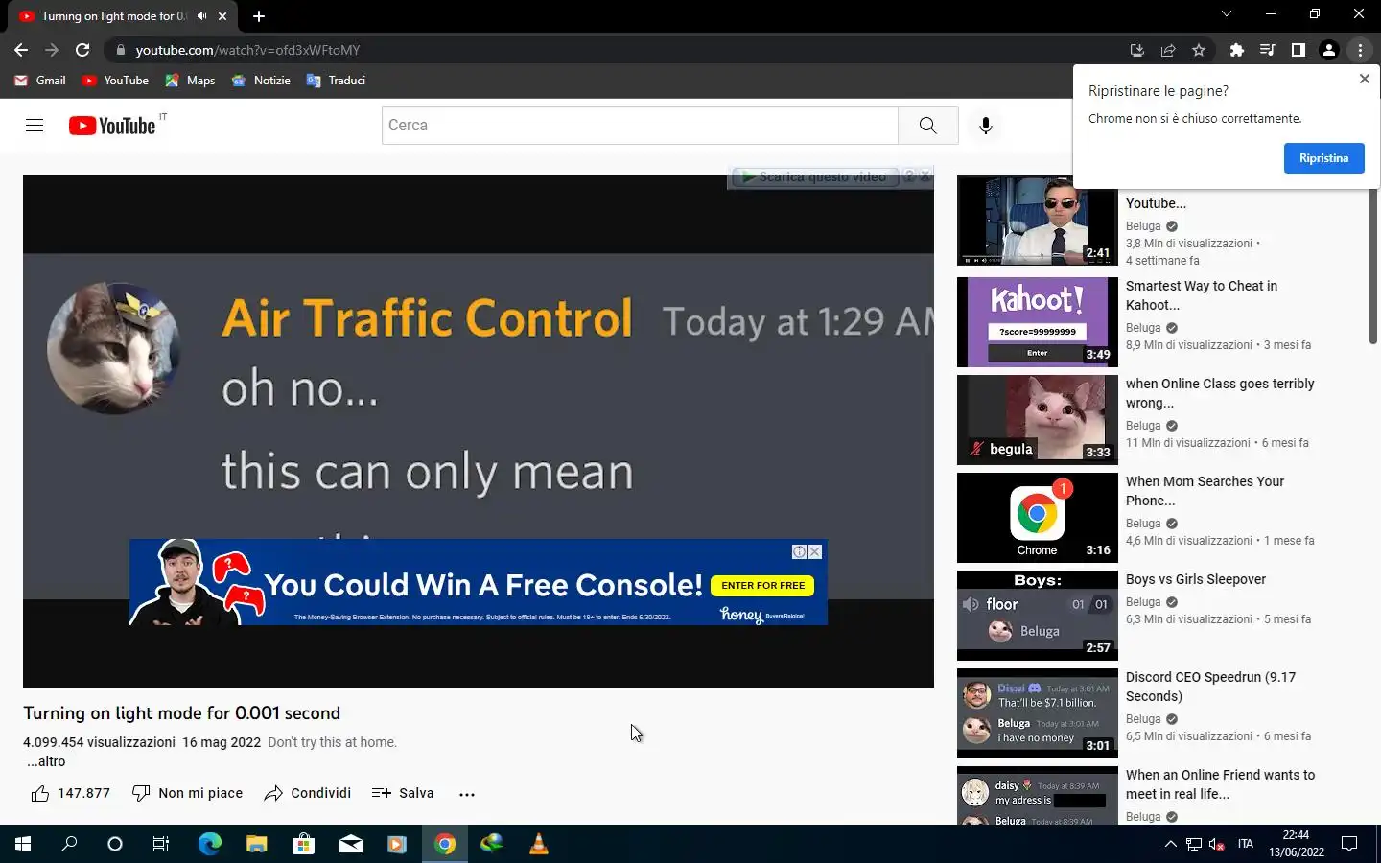The width and height of the screenshot is (1381, 863).
Task: Reload the page in Chrome
Action: point(82,50)
